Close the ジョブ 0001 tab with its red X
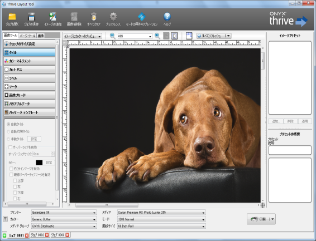 point(27,235)
